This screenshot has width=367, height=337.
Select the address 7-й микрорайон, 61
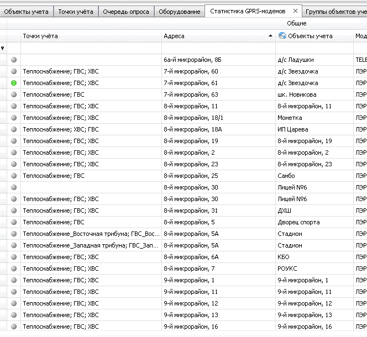click(219, 83)
